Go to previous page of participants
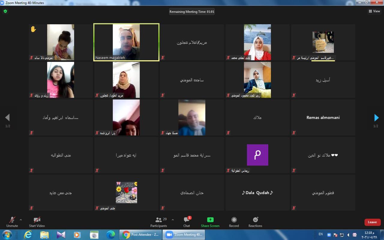This screenshot has width=384, height=240. 7,118
